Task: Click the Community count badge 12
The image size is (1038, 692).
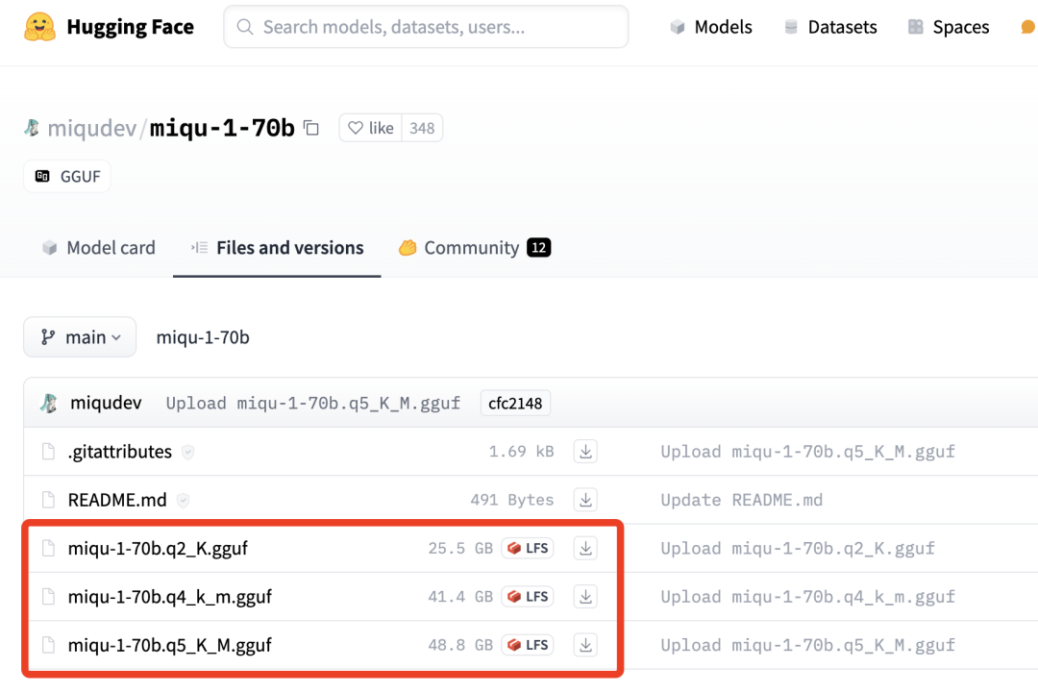Action: click(539, 248)
